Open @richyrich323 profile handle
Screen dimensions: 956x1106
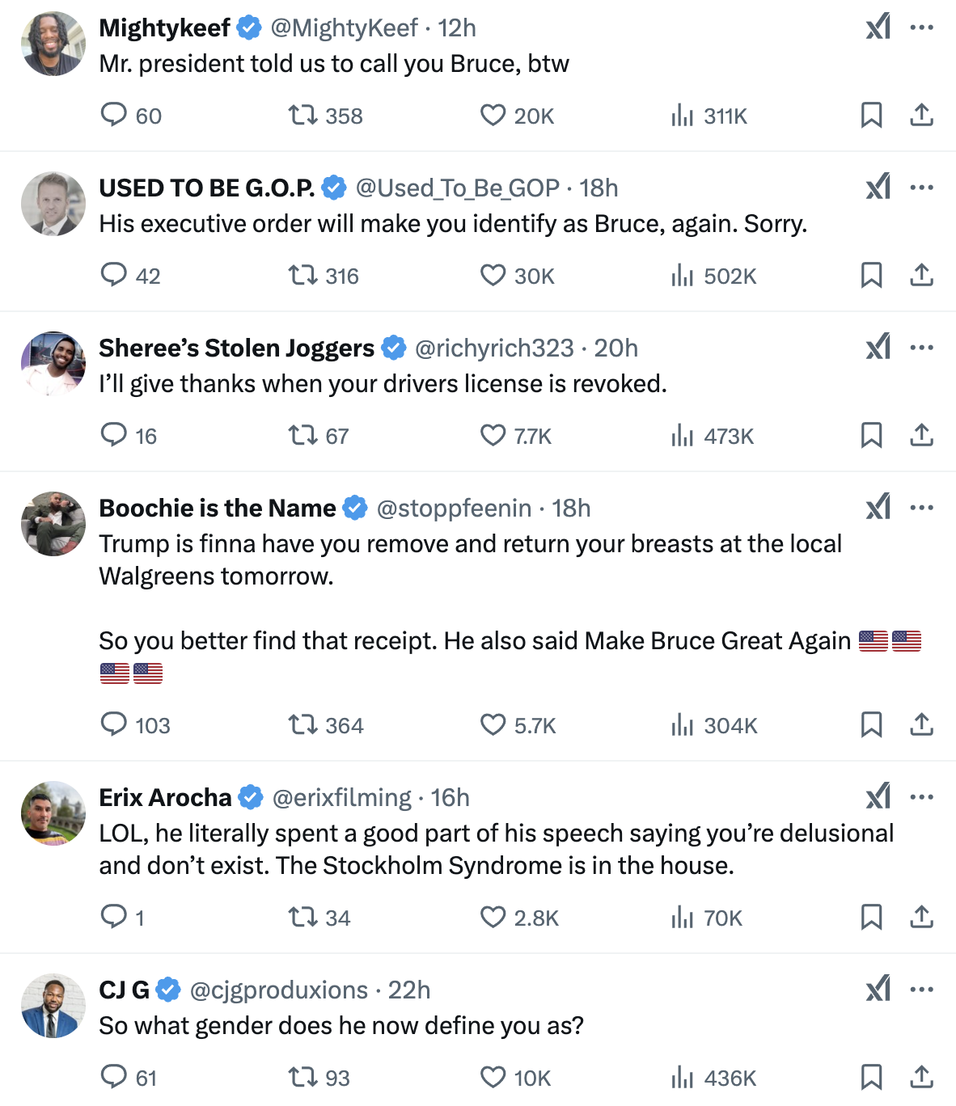tap(494, 348)
